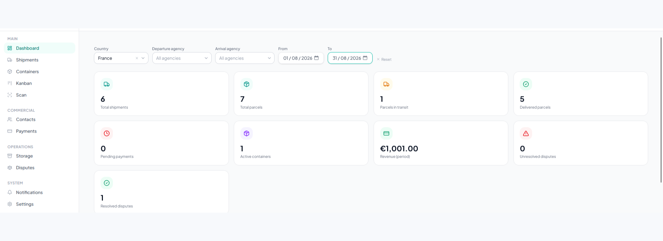
Task: Click the "Resolved disputes" label
Action: click(x=117, y=206)
